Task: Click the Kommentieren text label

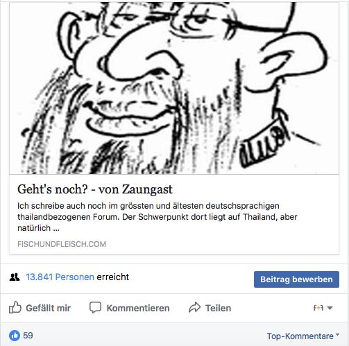Action: pos(138,308)
